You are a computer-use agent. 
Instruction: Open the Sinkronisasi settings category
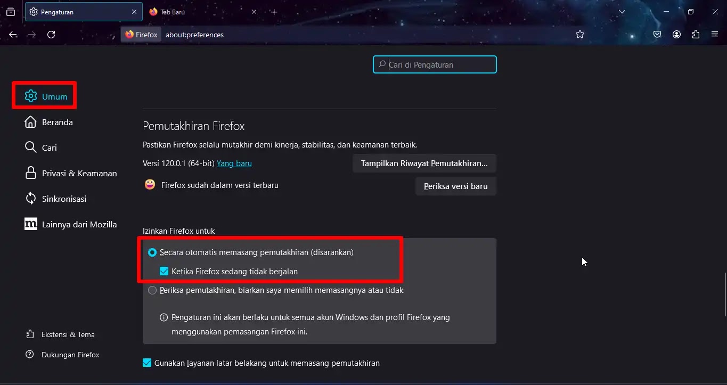(56, 199)
